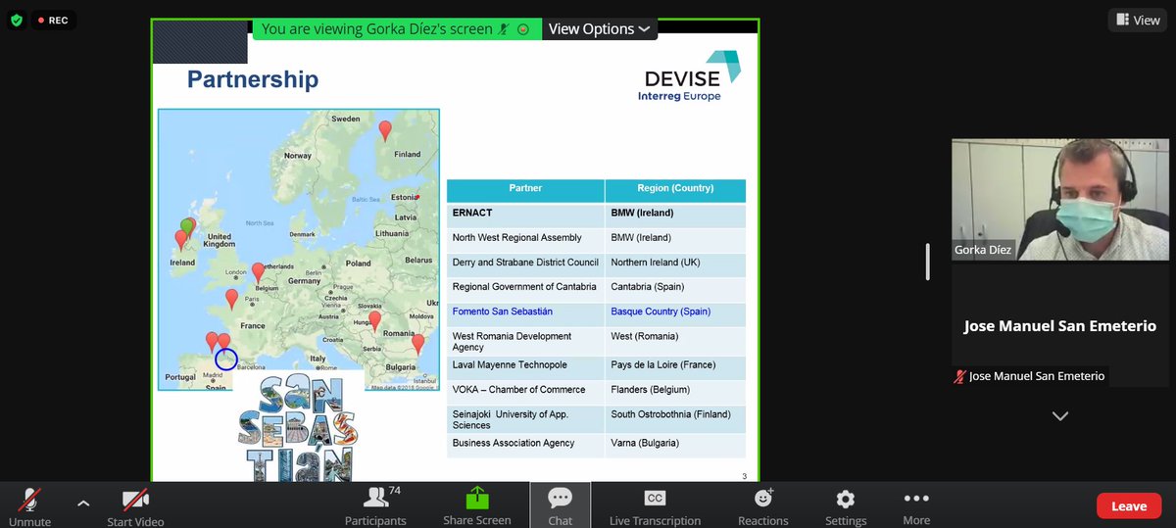Screen dimensions: 1176x528
Task: Click the green Share Screen icon
Action: (x=477, y=498)
